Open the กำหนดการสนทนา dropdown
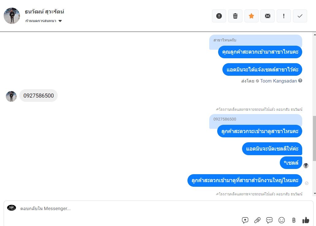The image size is (316, 226). tap(43, 21)
